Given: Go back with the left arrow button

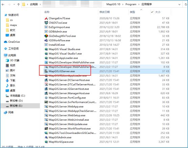Looking at the screenshot, I should pyautogui.click(x=3, y=4).
